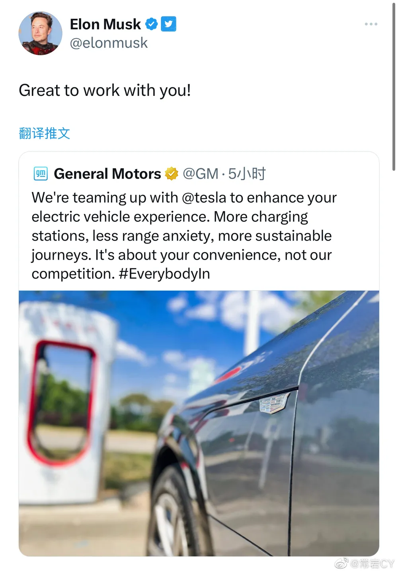Click the General Motors logo avatar
The width and height of the screenshot is (398, 573).
pos(41,174)
